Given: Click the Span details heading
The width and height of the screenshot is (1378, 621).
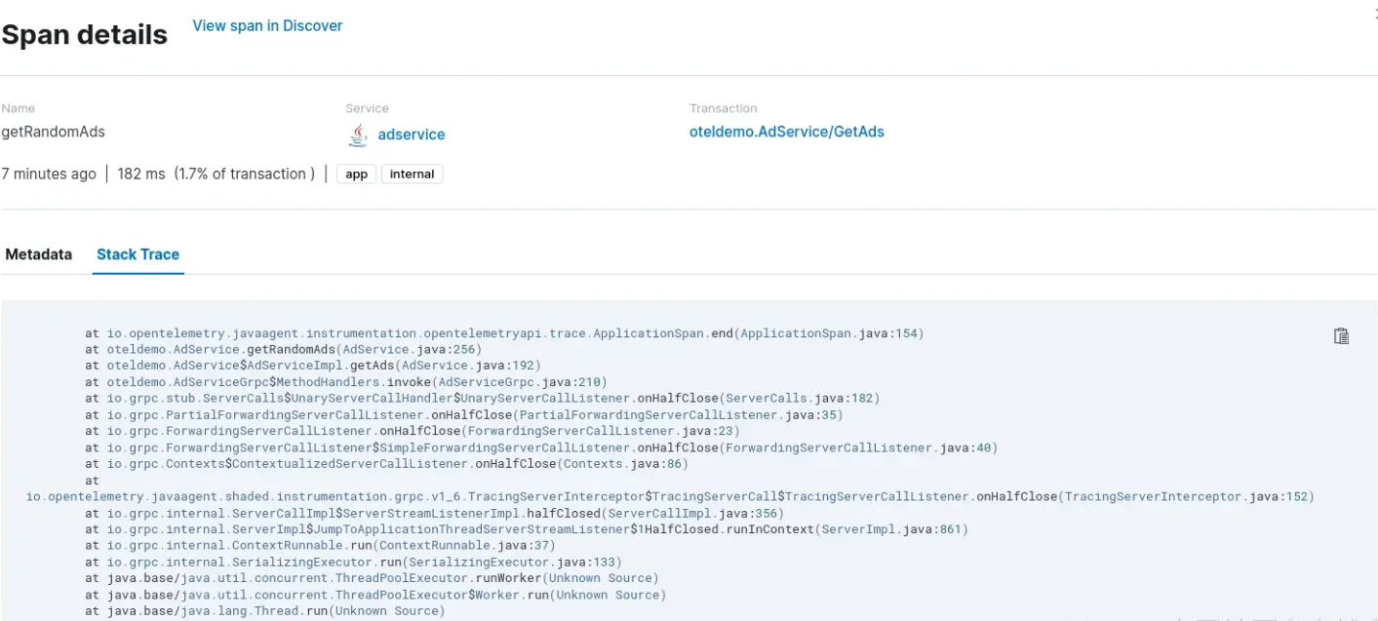Looking at the screenshot, I should pyautogui.click(x=84, y=35).
